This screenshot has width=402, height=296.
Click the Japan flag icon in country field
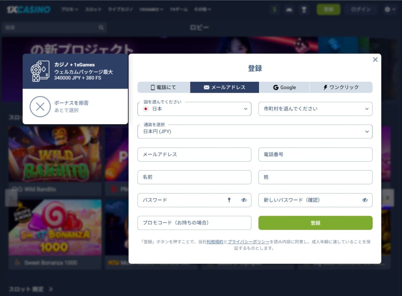[146, 109]
